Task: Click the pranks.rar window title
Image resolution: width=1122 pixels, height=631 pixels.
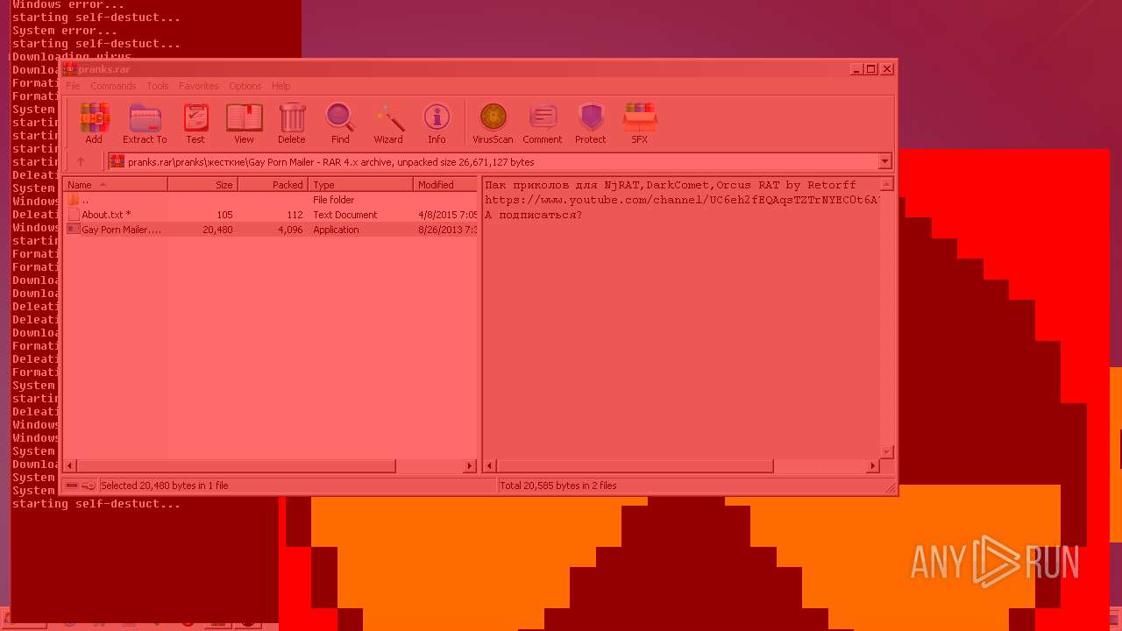Action: (104, 69)
